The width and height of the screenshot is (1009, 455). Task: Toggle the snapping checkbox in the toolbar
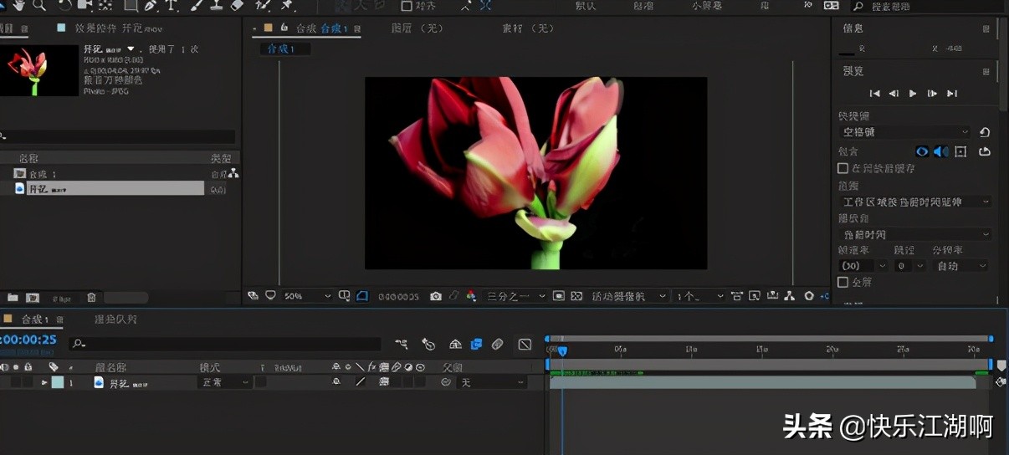point(407,6)
